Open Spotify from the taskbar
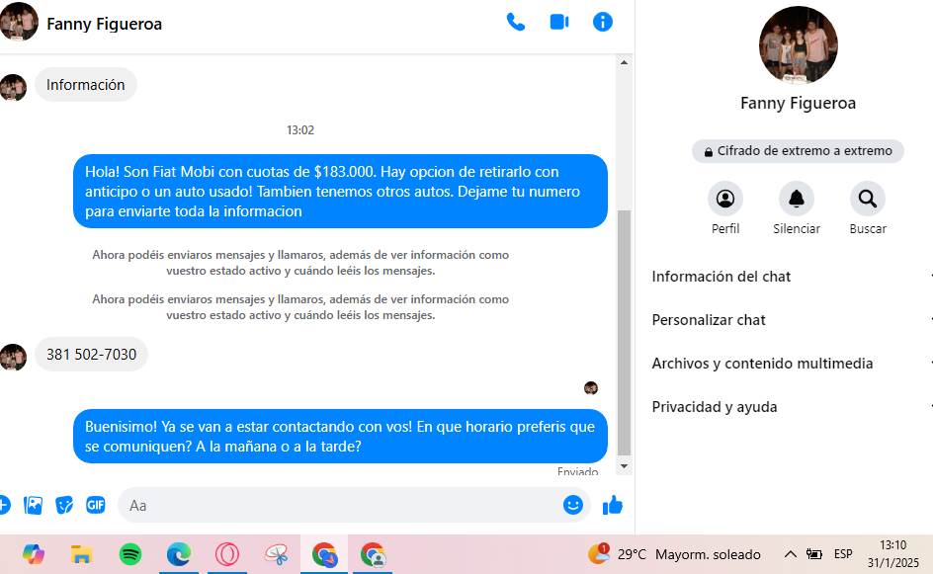This screenshot has width=933, height=574. [x=130, y=554]
